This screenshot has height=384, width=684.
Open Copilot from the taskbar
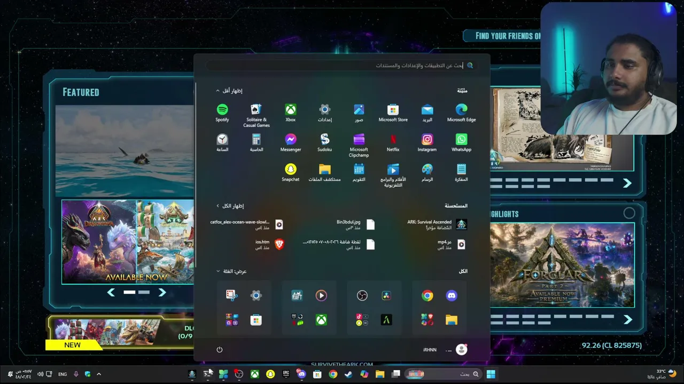click(364, 374)
